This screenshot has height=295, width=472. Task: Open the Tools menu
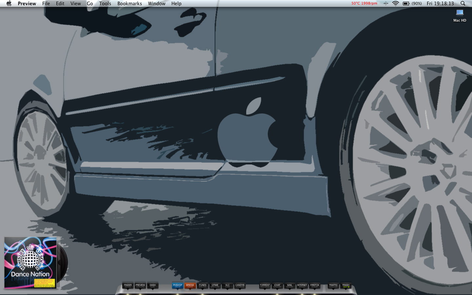[x=105, y=3]
